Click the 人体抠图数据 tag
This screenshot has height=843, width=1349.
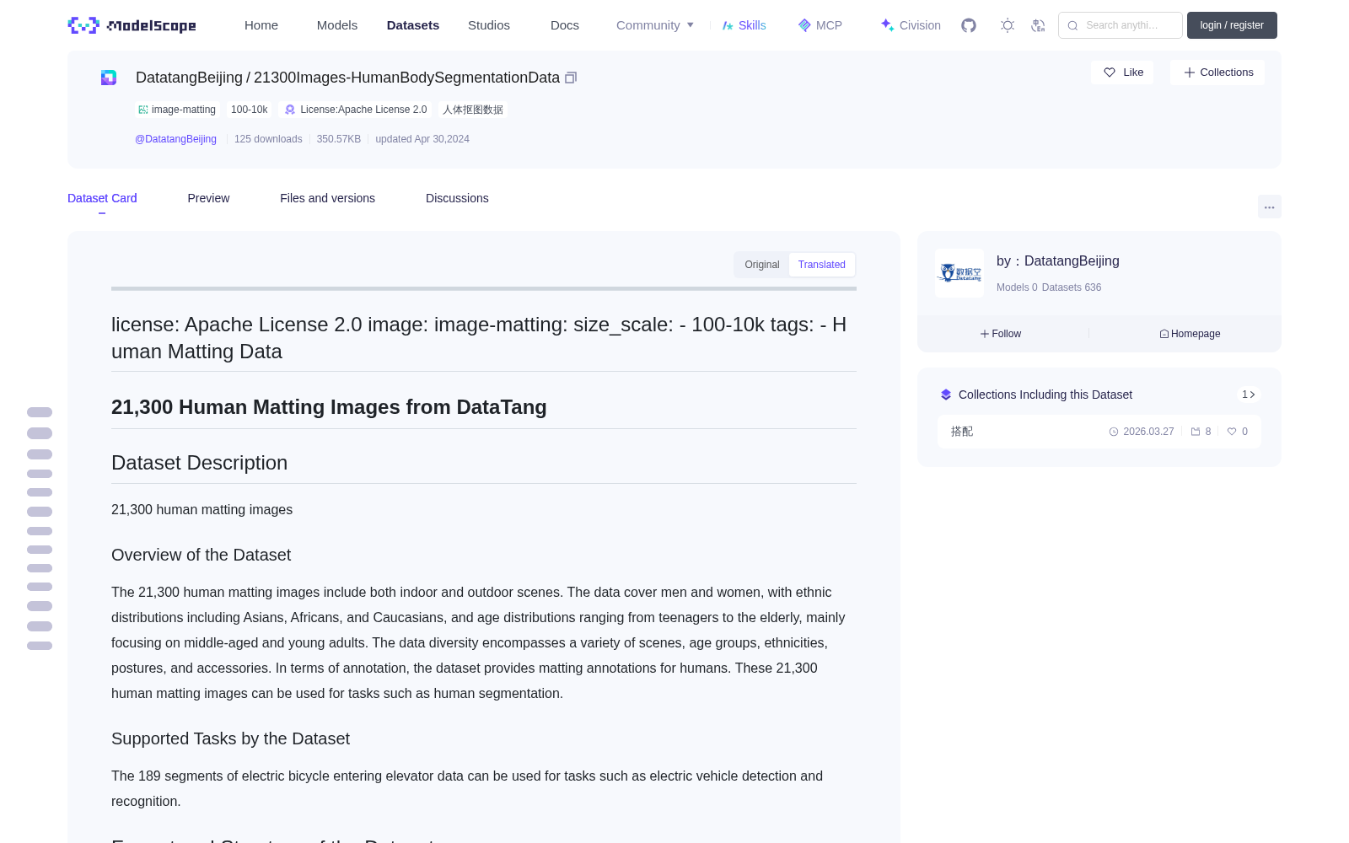coord(473,110)
